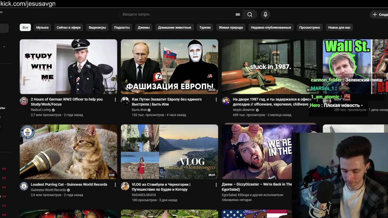The image size is (388, 218).
Task: Open RADABOLSKAYA channel avatar
Action: pos(125,186)
